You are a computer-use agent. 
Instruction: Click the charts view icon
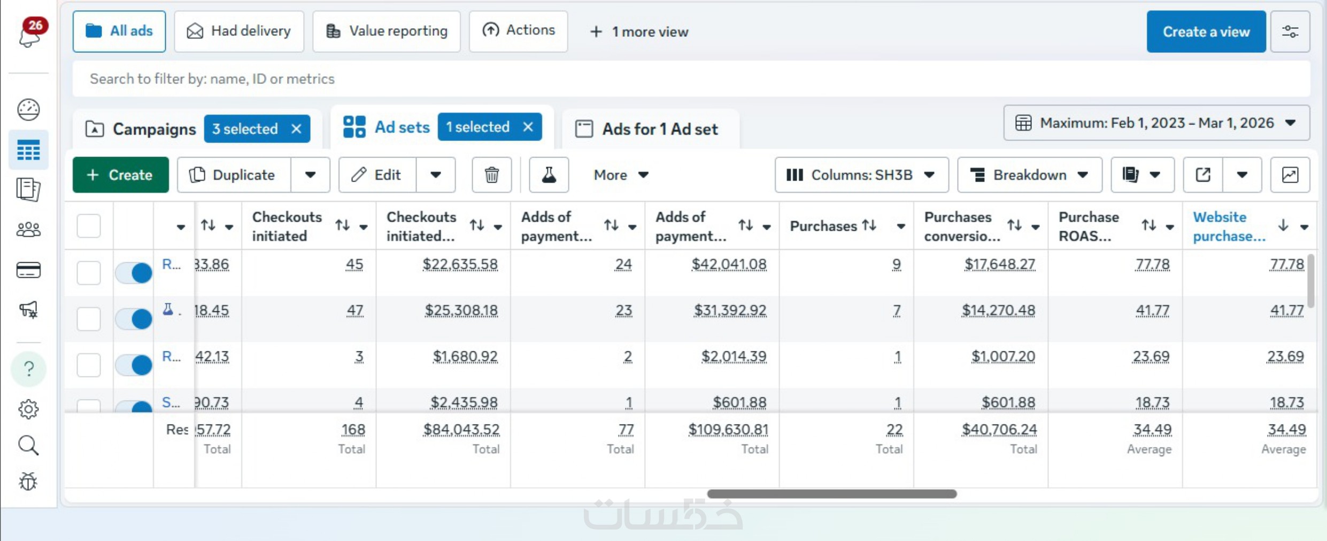tap(1290, 175)
